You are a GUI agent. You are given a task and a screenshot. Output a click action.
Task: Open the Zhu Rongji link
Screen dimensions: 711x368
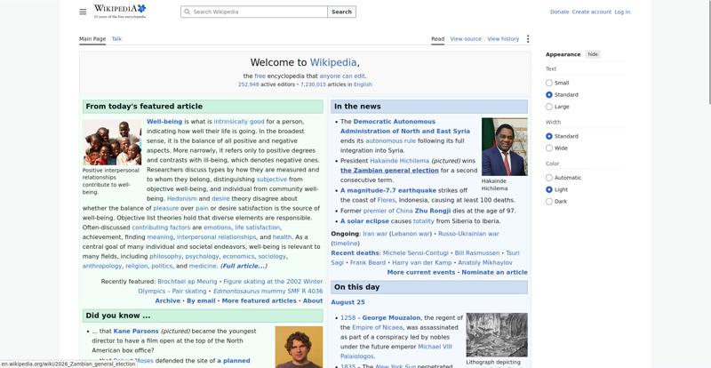tap(433, 211)
